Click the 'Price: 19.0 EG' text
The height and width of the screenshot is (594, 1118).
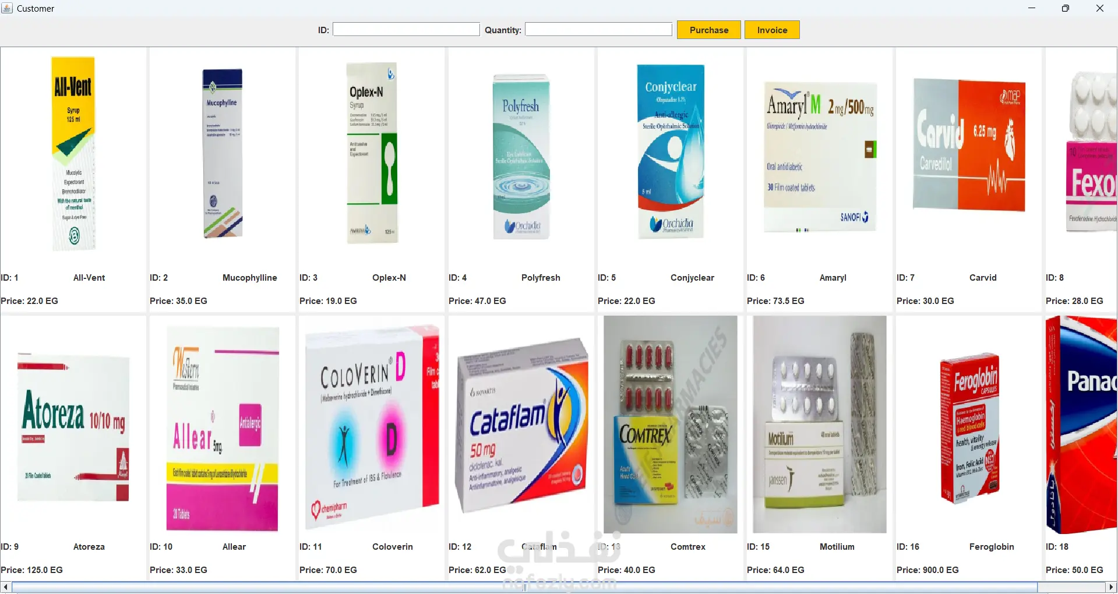pos(328,301)
